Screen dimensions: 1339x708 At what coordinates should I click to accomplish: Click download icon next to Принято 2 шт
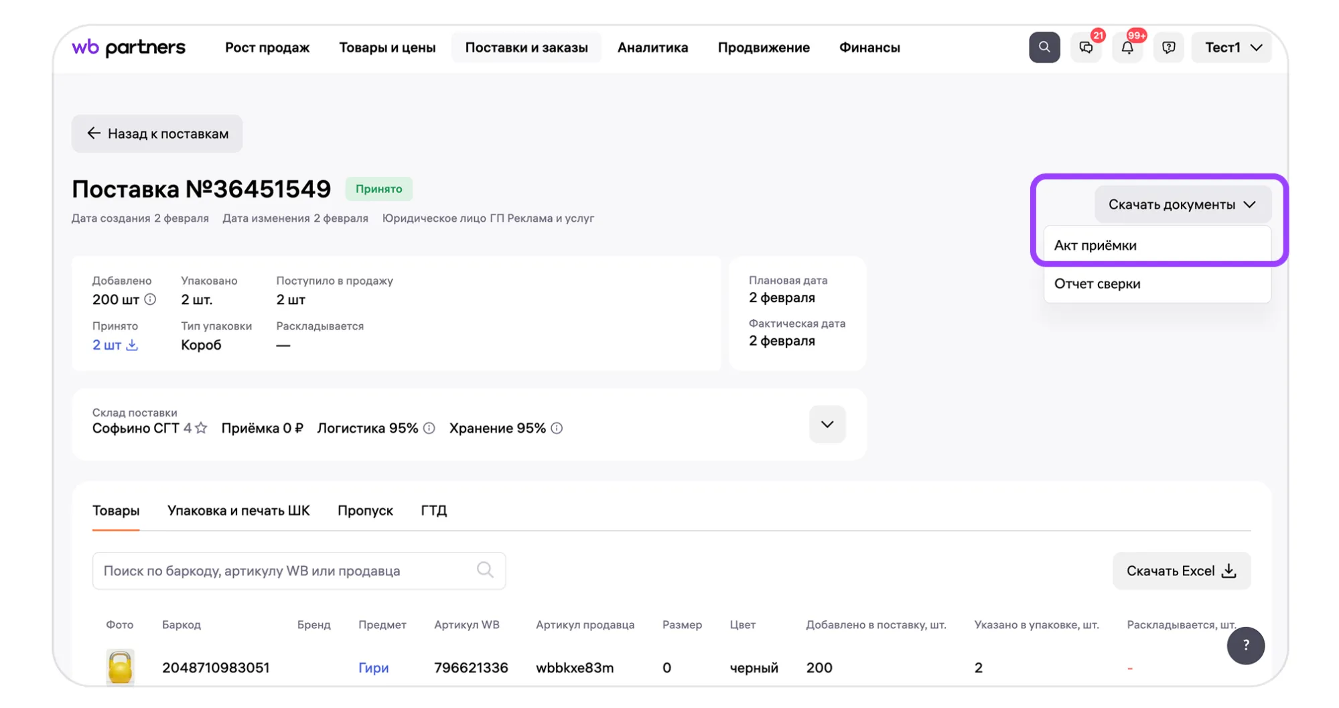[132, 345]
